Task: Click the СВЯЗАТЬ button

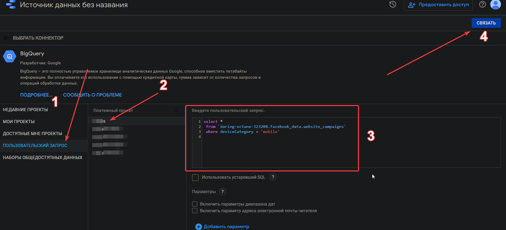Action: (x=486, y=23)
